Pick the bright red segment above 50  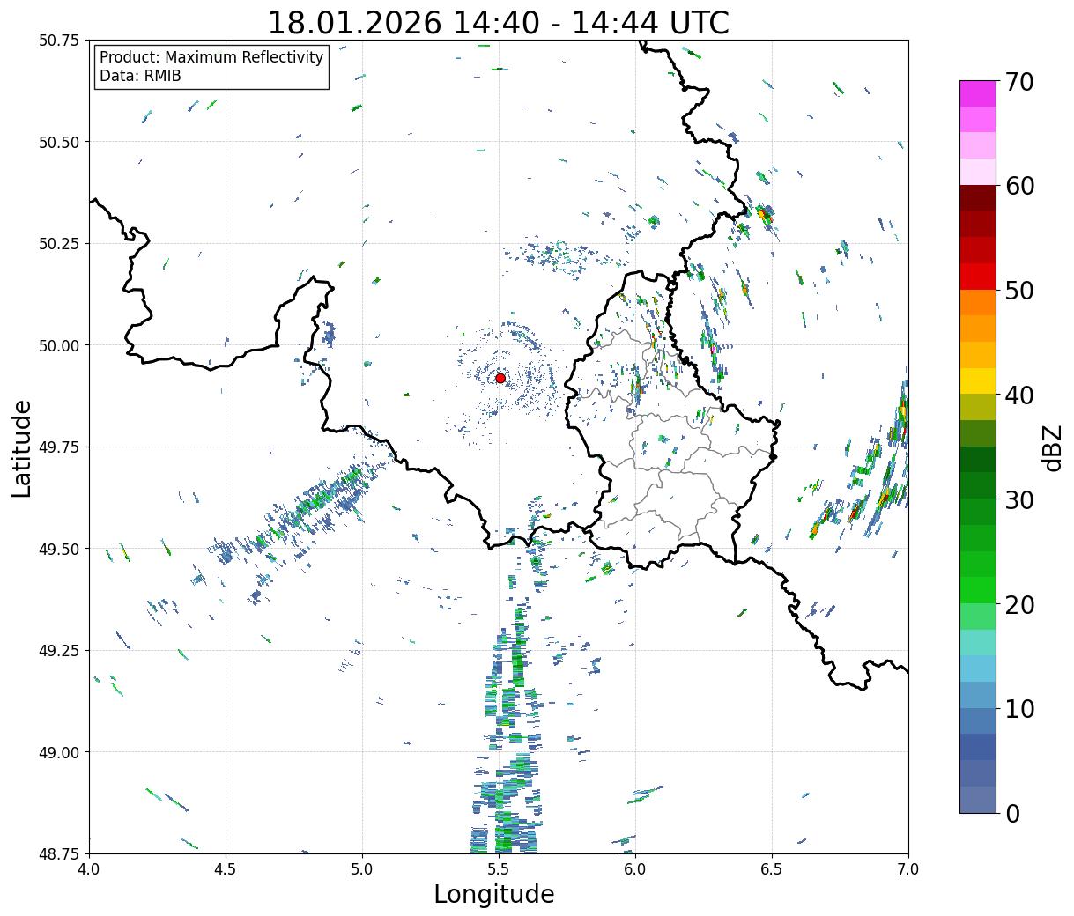(x=977, y=276)
